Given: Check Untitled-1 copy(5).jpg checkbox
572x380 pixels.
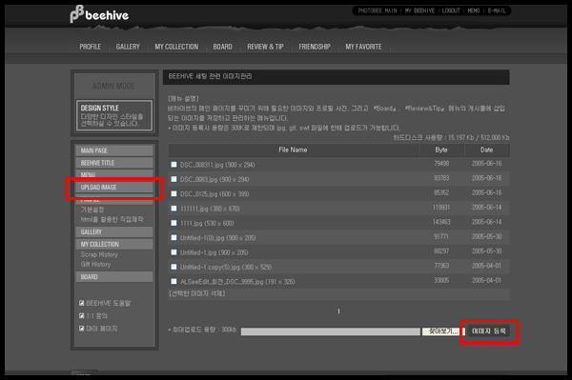Looking at the screenshot, I should (174, 267).
